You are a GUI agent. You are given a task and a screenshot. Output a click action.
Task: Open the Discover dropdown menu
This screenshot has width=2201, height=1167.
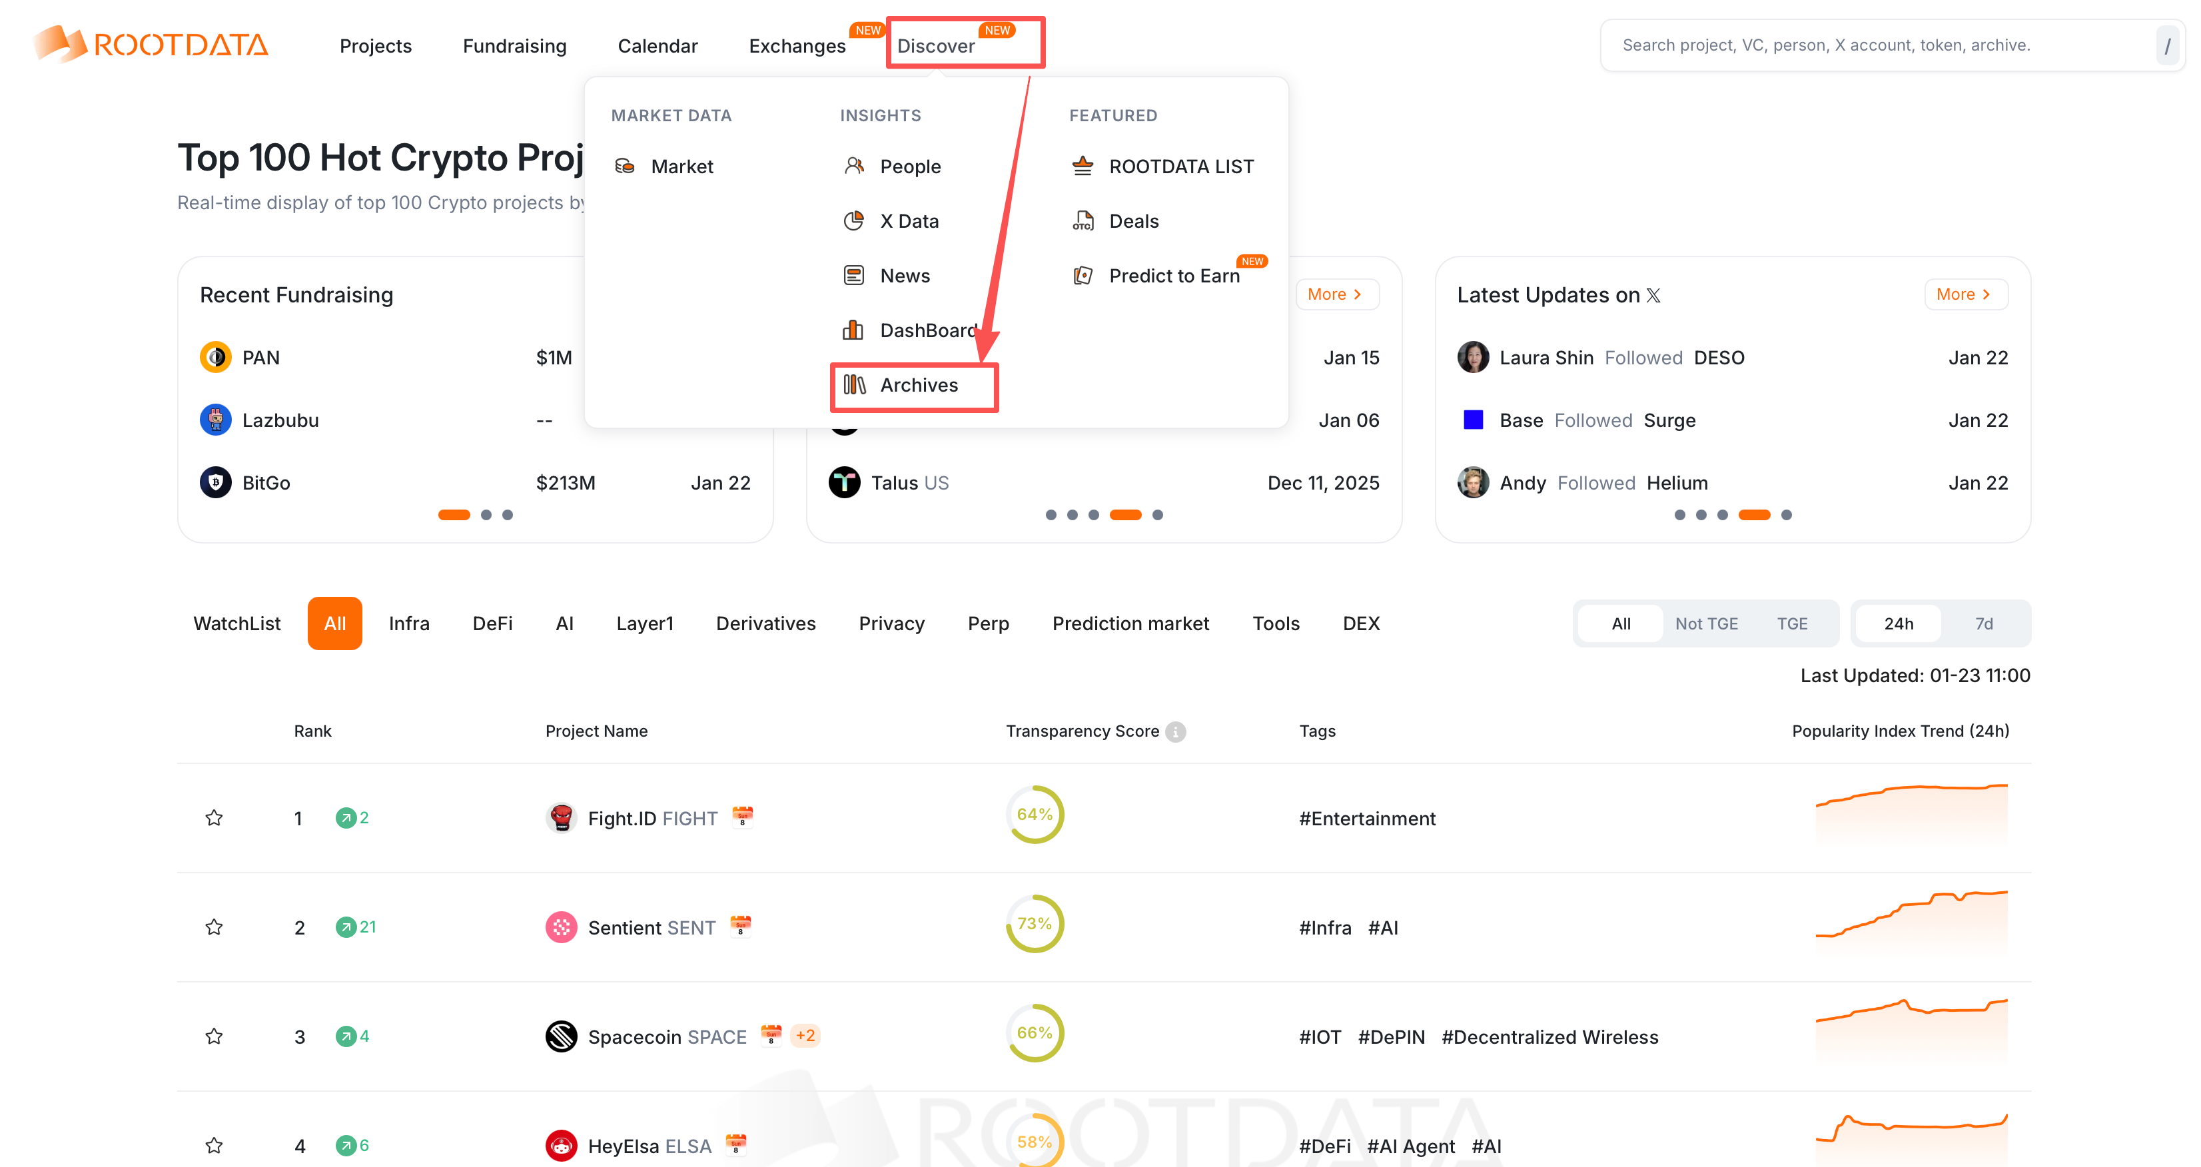935,46
